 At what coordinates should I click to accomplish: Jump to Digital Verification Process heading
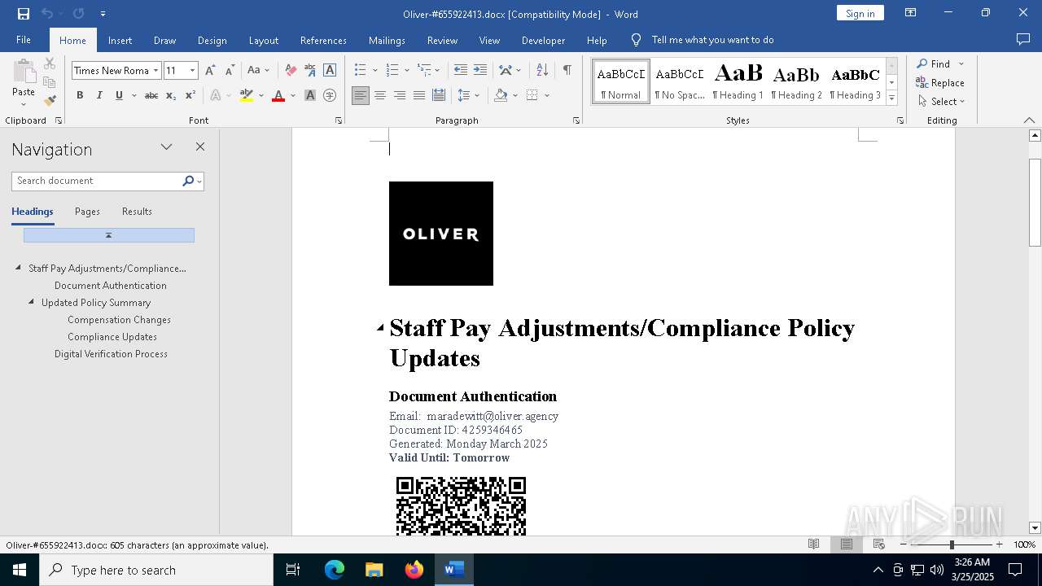111,354
